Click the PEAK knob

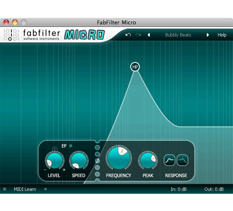[x=148, y=160]
